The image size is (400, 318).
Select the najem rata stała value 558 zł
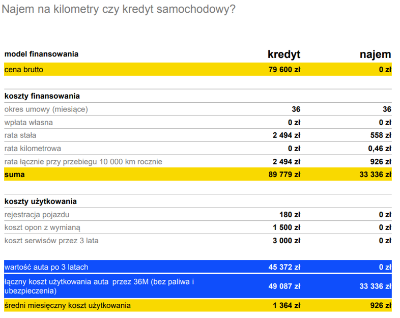point(381,135)
